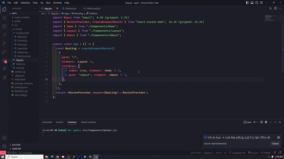The height and width of the screenshot is (159, 284).
Task: Open the notifications bell in the status bar
Action: (280, 153)
